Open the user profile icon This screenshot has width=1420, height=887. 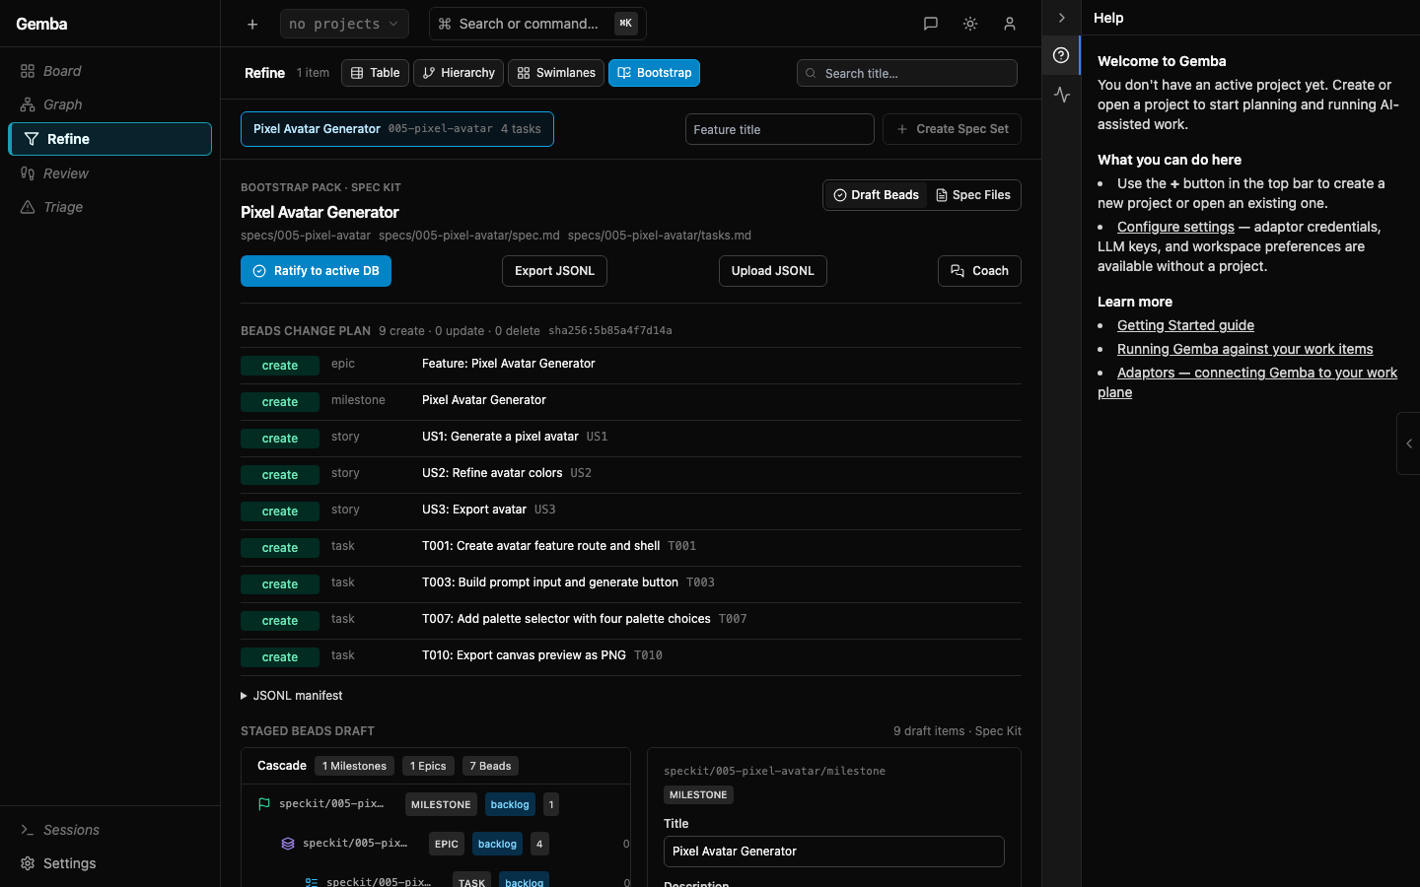[1010, 24]
